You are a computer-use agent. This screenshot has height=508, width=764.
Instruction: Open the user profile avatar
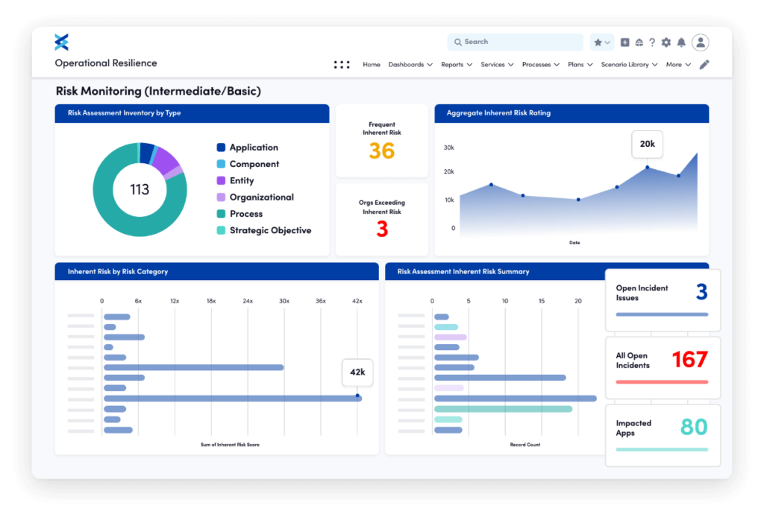point(700,42)
